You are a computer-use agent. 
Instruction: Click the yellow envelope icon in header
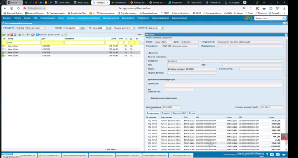tap(247, 18)
